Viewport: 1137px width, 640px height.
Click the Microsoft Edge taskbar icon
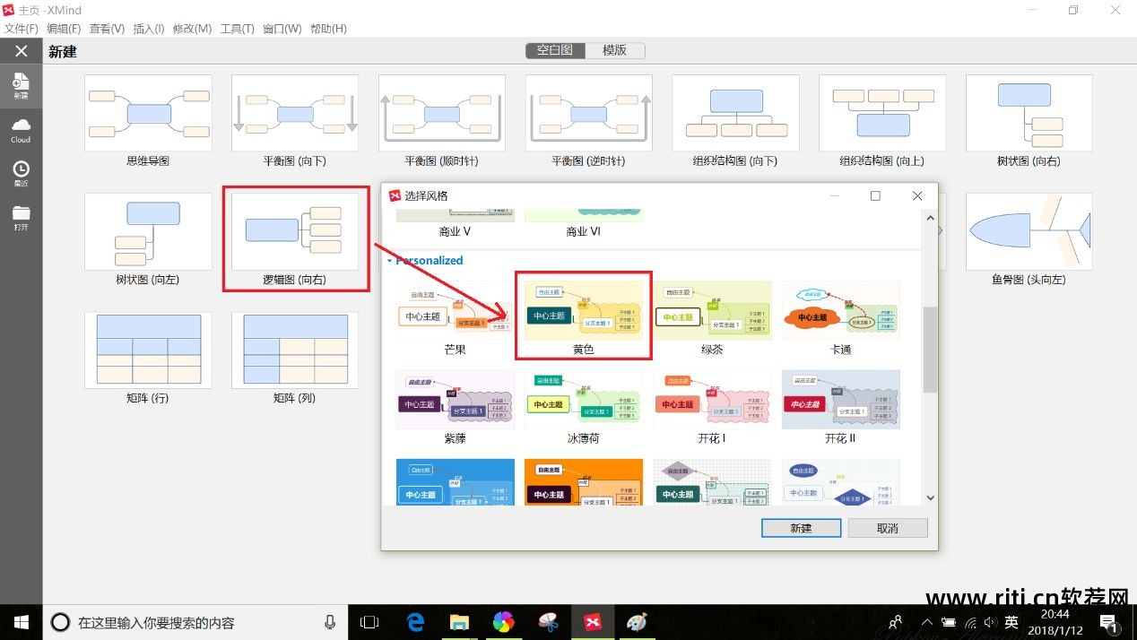[x=414, y=621]
